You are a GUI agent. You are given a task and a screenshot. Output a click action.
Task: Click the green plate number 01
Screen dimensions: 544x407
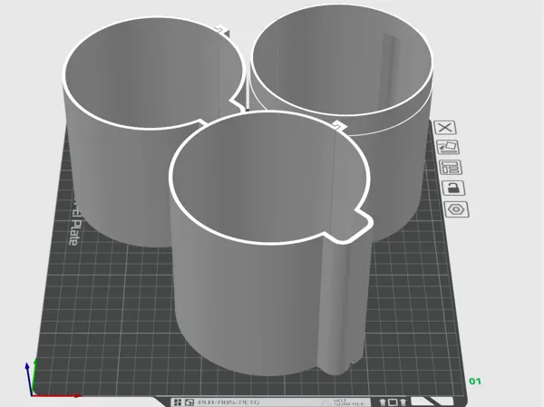(475, 382)
